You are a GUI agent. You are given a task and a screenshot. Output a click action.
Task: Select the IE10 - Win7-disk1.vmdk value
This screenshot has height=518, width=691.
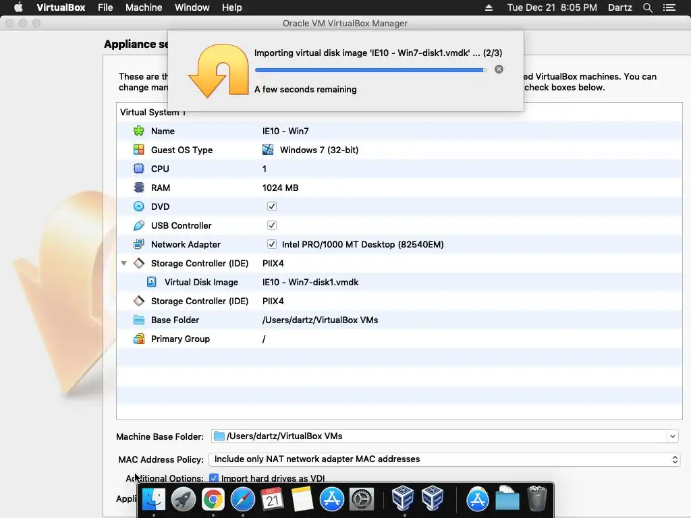click(310, 282)
